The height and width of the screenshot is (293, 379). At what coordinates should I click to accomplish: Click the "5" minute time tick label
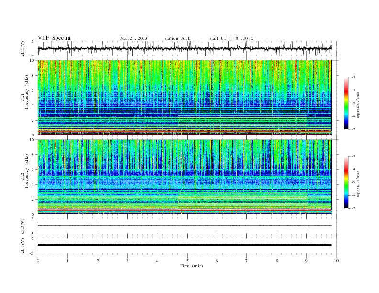pyautogui.click(x=187, y=261)
